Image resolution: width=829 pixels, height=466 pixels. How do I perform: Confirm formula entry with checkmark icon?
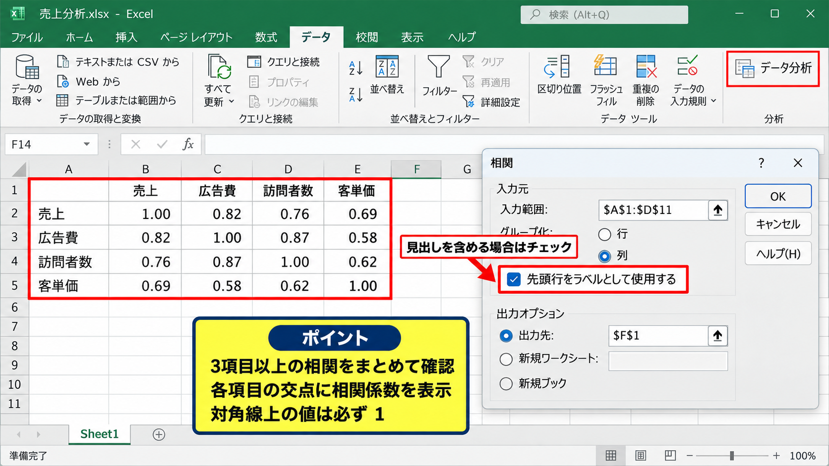(162, 144)
